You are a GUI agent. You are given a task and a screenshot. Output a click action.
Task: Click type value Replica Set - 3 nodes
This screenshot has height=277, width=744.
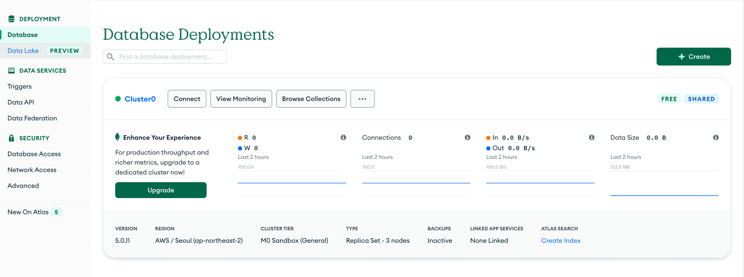378,240
